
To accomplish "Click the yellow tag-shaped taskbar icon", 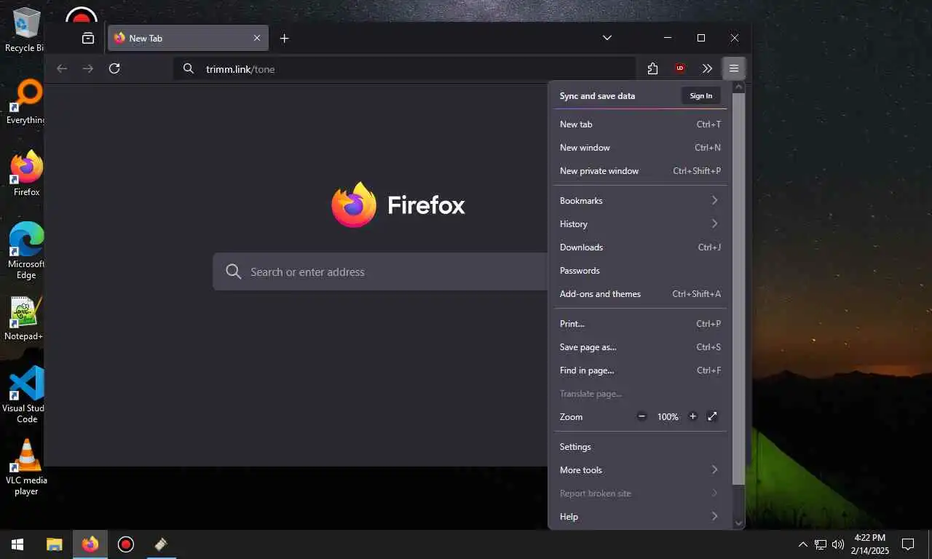I will (x=162, y=544).
